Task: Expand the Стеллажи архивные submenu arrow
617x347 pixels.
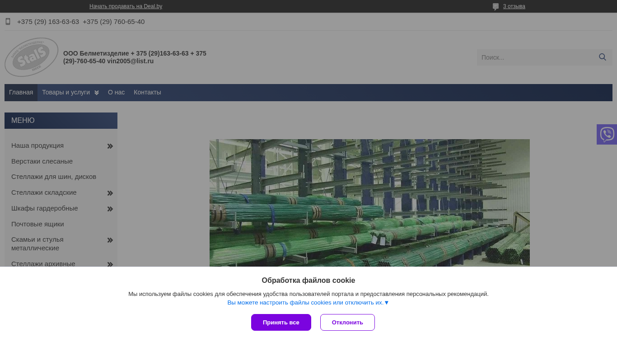Action: (110, 264)
